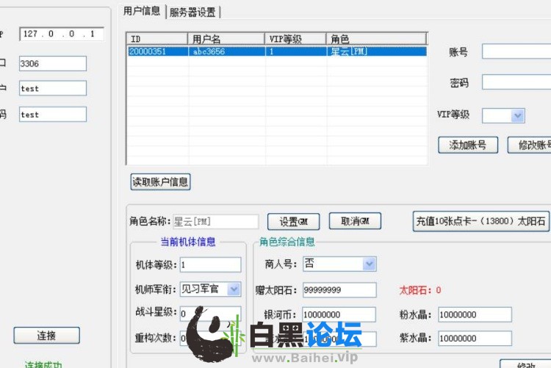Switch to the 服务器设置 tab
Screen dimensions: 551x368
point(195,12)
